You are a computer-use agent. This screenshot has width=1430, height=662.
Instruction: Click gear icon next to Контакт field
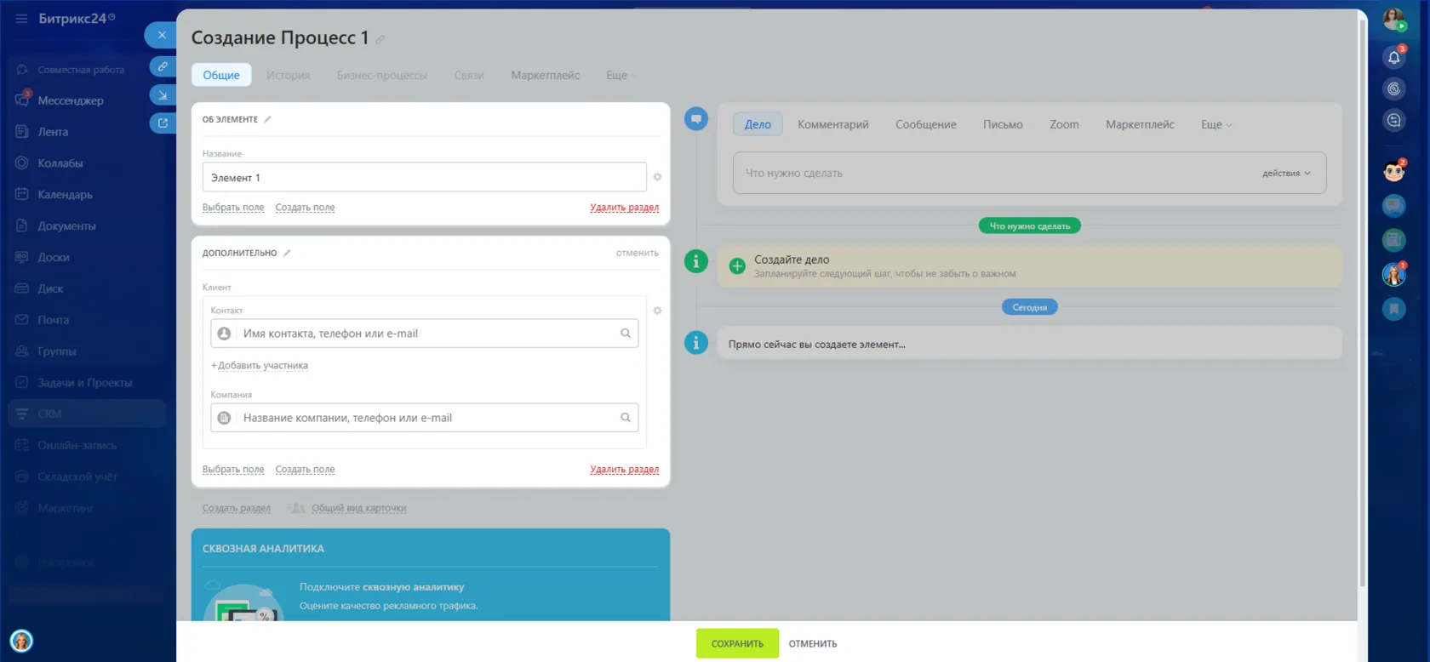[657, 311]
